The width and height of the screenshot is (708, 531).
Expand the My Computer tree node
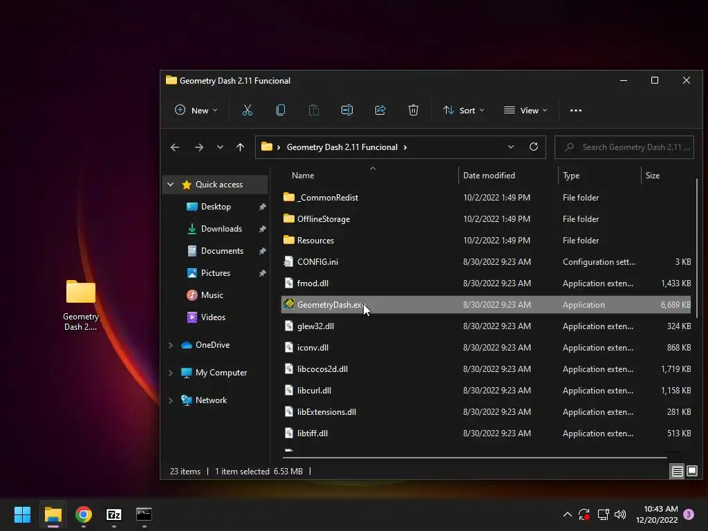pyautogui.click(x=170, y=373)
